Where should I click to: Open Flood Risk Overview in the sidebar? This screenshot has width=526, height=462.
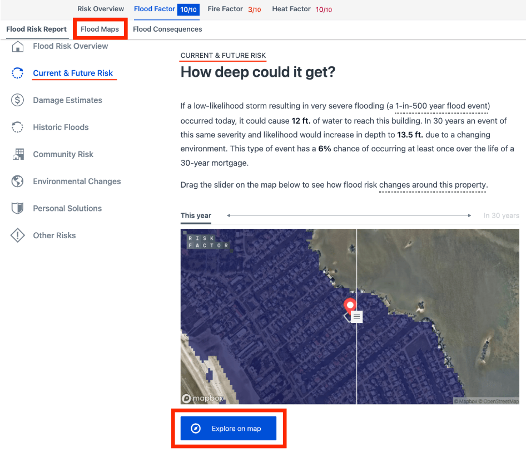click(71, 46)
